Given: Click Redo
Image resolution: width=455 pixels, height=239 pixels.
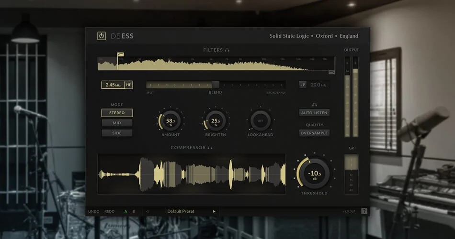Looking at the screenshot, I should (109, 211).
